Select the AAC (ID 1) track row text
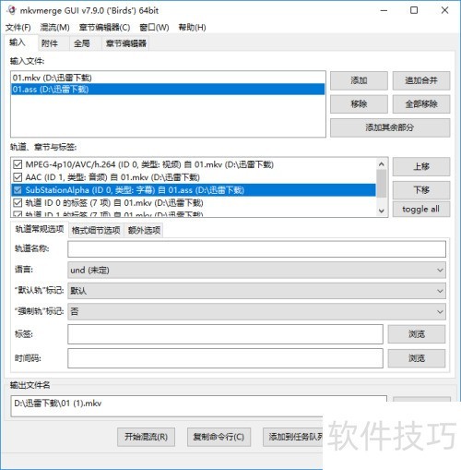461x470 pixels. [112, 177]
